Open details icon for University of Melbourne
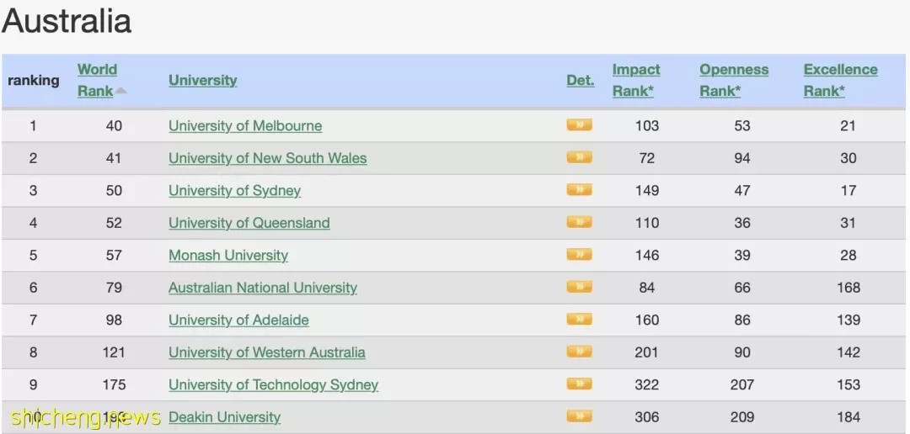The width and height of the screenshot is (910, 434). [x=579, y=124]
